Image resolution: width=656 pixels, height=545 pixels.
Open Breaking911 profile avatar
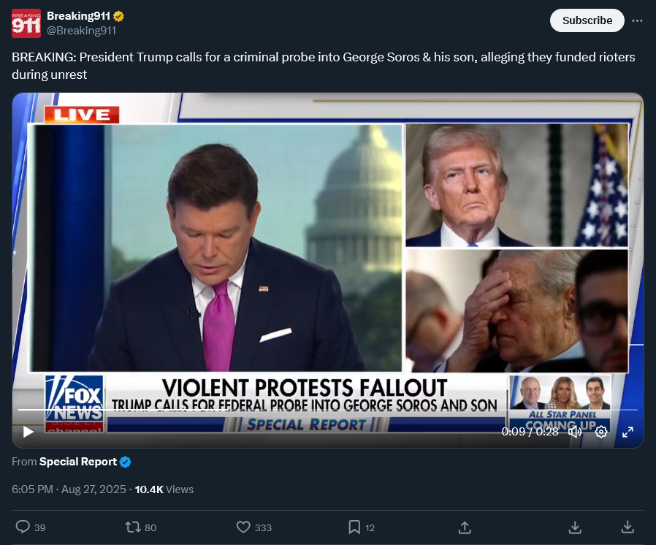click(26, 23)
